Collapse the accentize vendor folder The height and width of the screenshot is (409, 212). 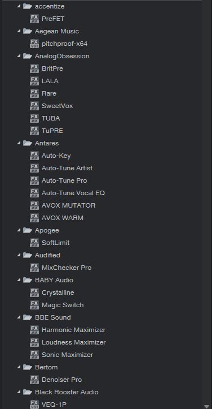[x=19, y=6]
